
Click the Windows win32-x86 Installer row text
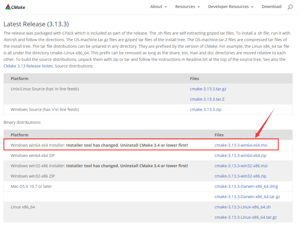[99, 166]
